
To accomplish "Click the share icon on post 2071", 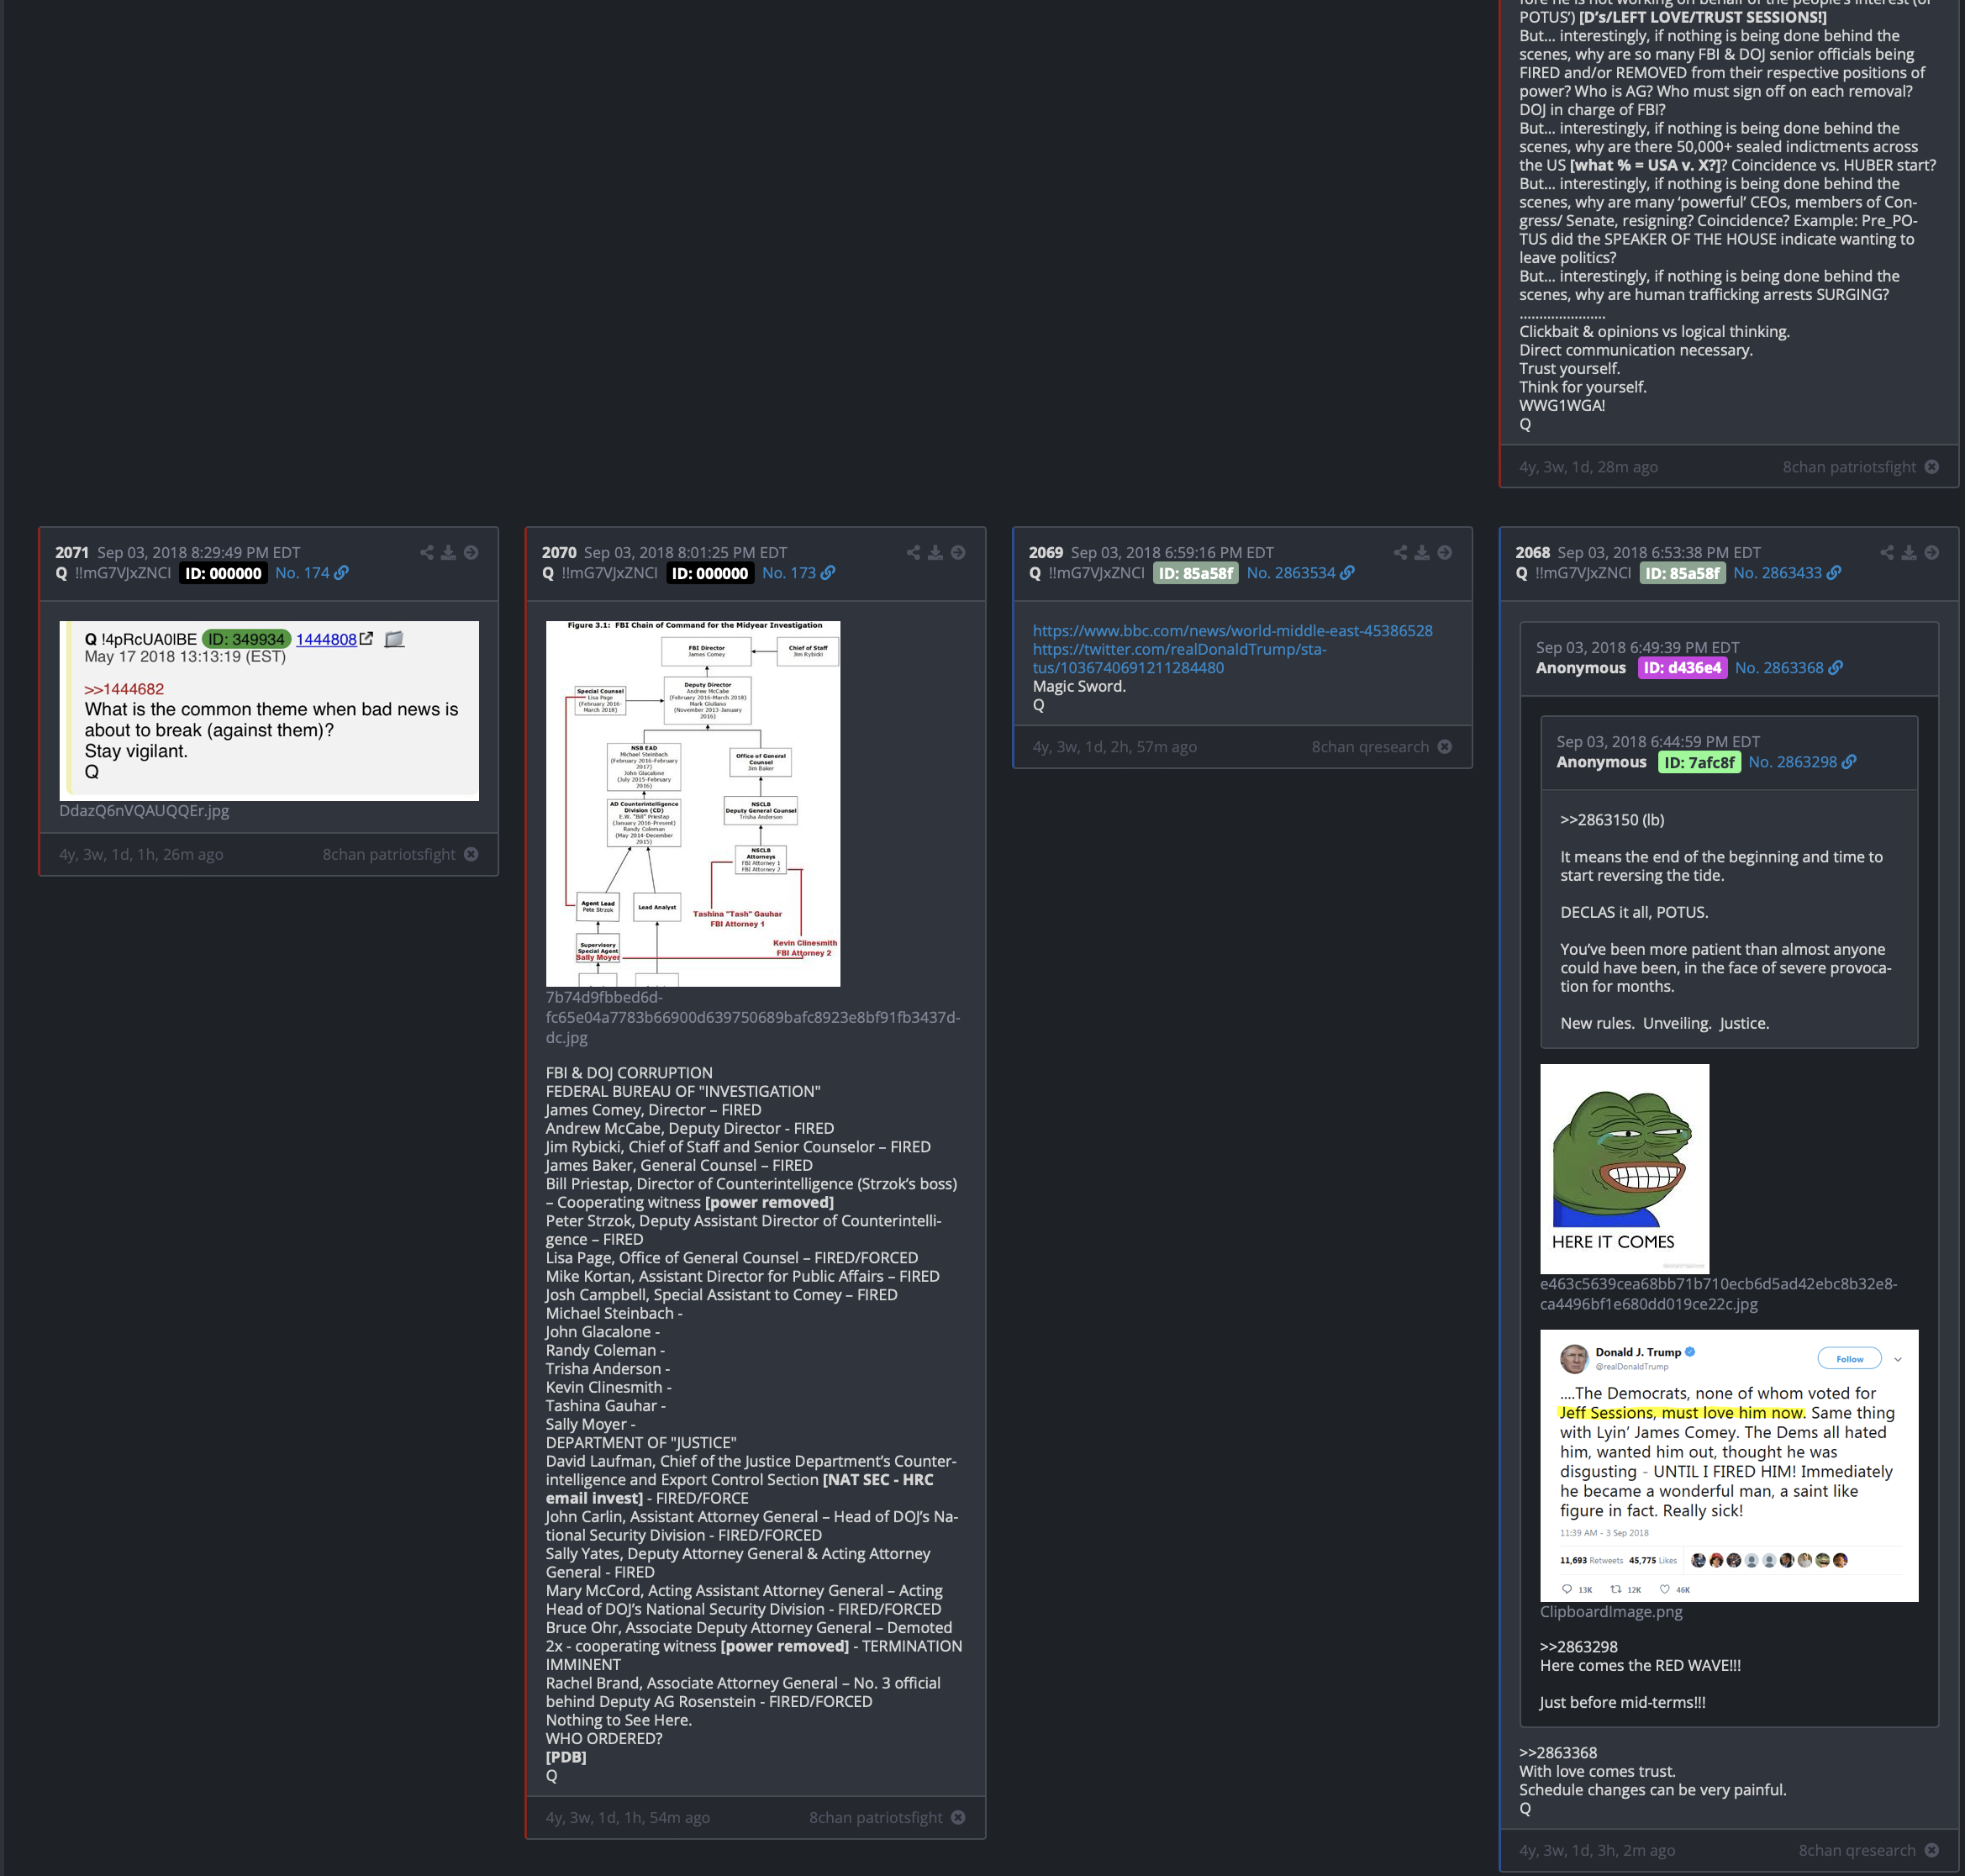I will pyautogui.click(x=427, y=552).
